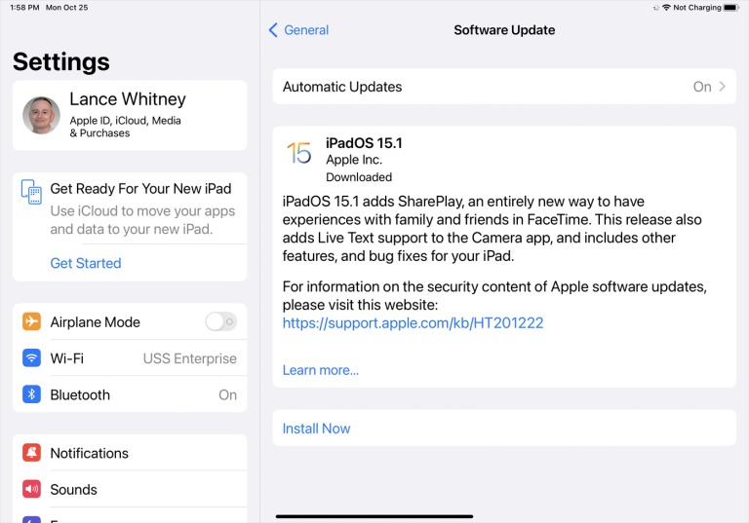This screenshot has width=749, height=523.
Task: Open Wi-Fi settings row
Action: 130,357
